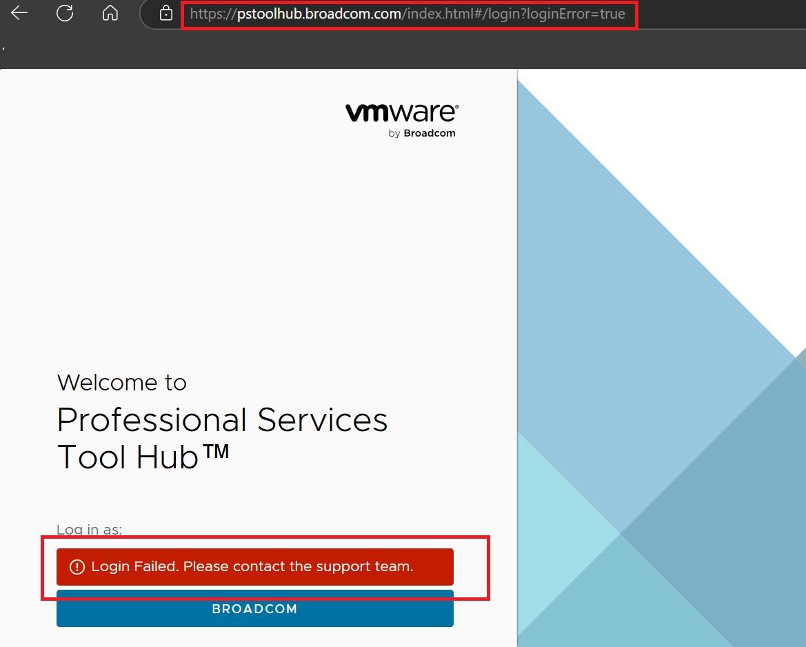Select the pstoolhub.broadcom.com URL in address bar
The image size is (806, 647).
[407, 14]
